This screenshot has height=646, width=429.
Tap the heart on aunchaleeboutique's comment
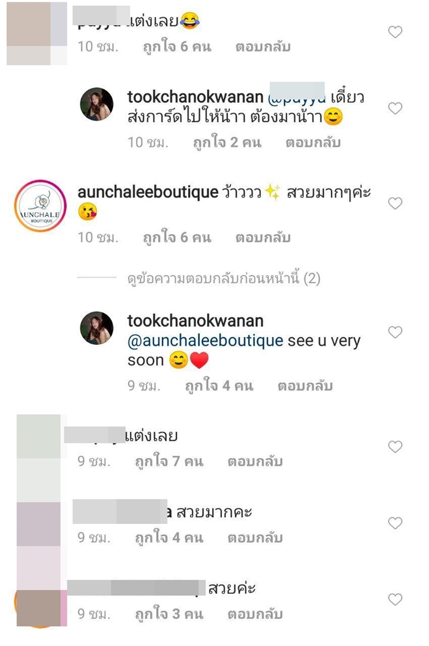coord(395,203)
